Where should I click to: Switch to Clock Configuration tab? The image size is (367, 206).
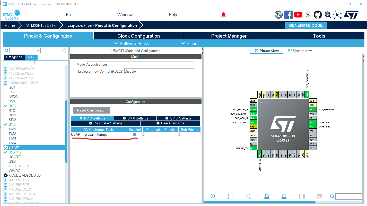(139, 36)
